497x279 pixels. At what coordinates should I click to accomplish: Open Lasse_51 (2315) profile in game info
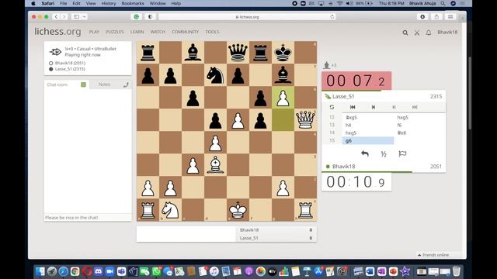pyautogui.click(x=70, y=69)
